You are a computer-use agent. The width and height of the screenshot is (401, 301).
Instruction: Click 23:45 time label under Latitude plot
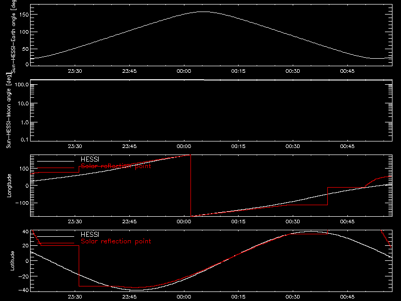129,296
